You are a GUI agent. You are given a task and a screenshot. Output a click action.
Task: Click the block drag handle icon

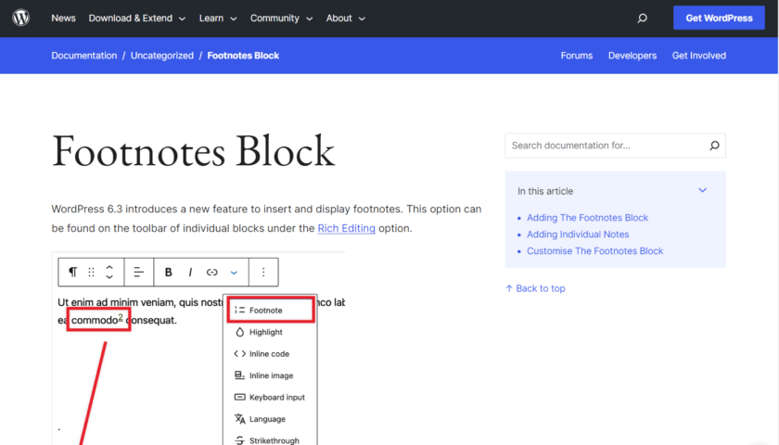[92, 273]
